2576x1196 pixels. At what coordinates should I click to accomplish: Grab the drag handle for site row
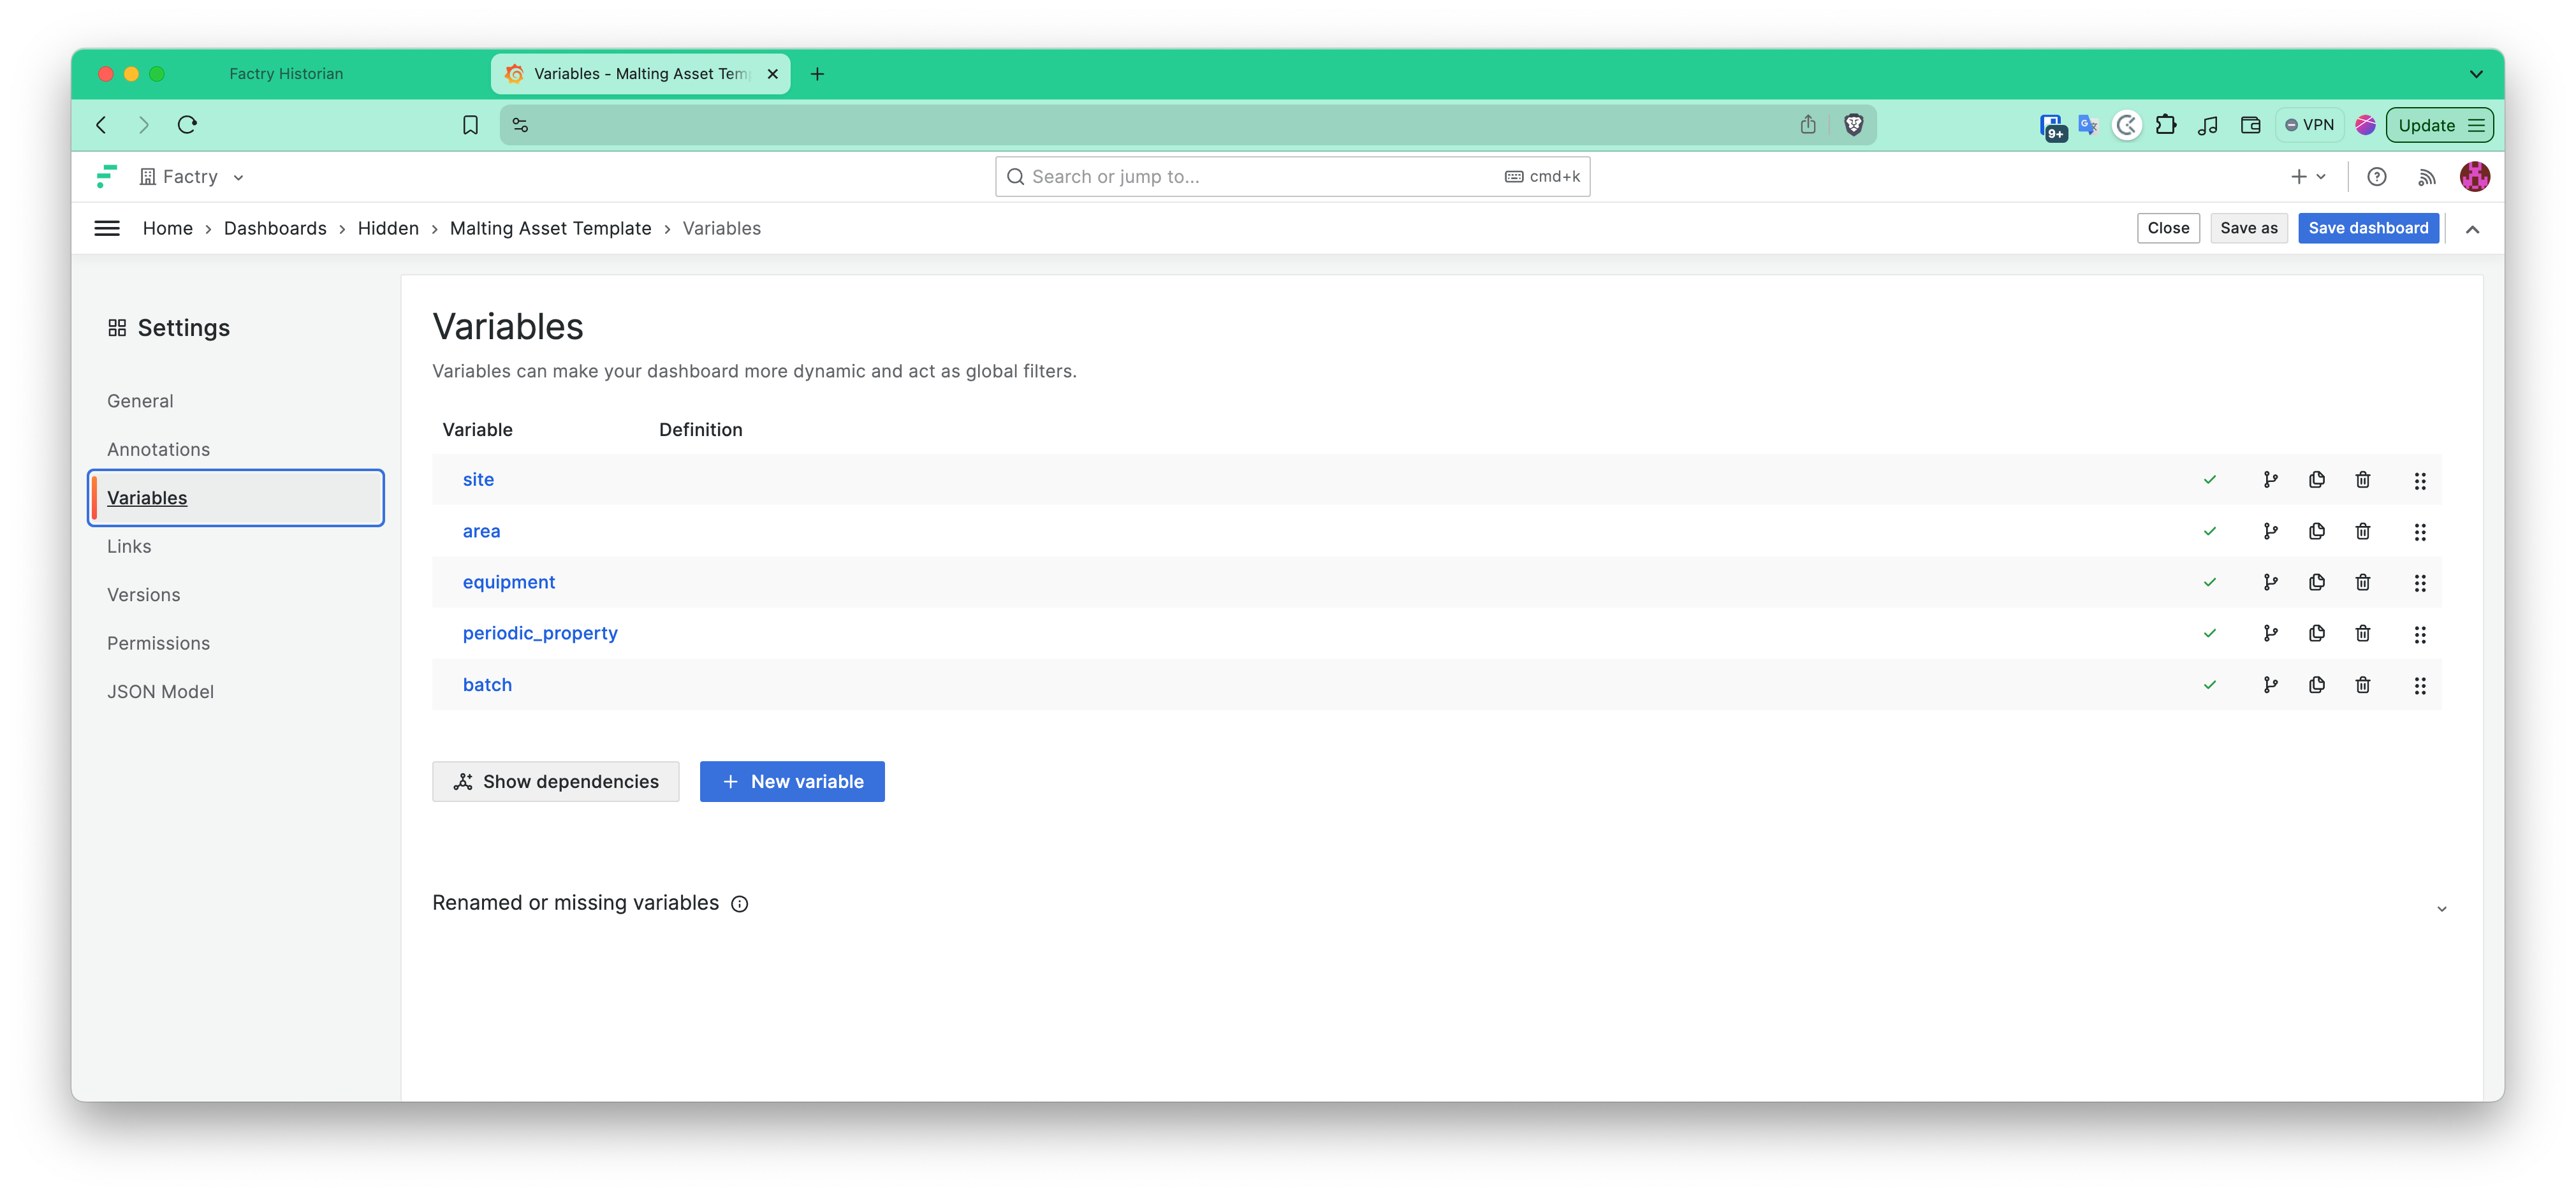tap(2419, 481)
